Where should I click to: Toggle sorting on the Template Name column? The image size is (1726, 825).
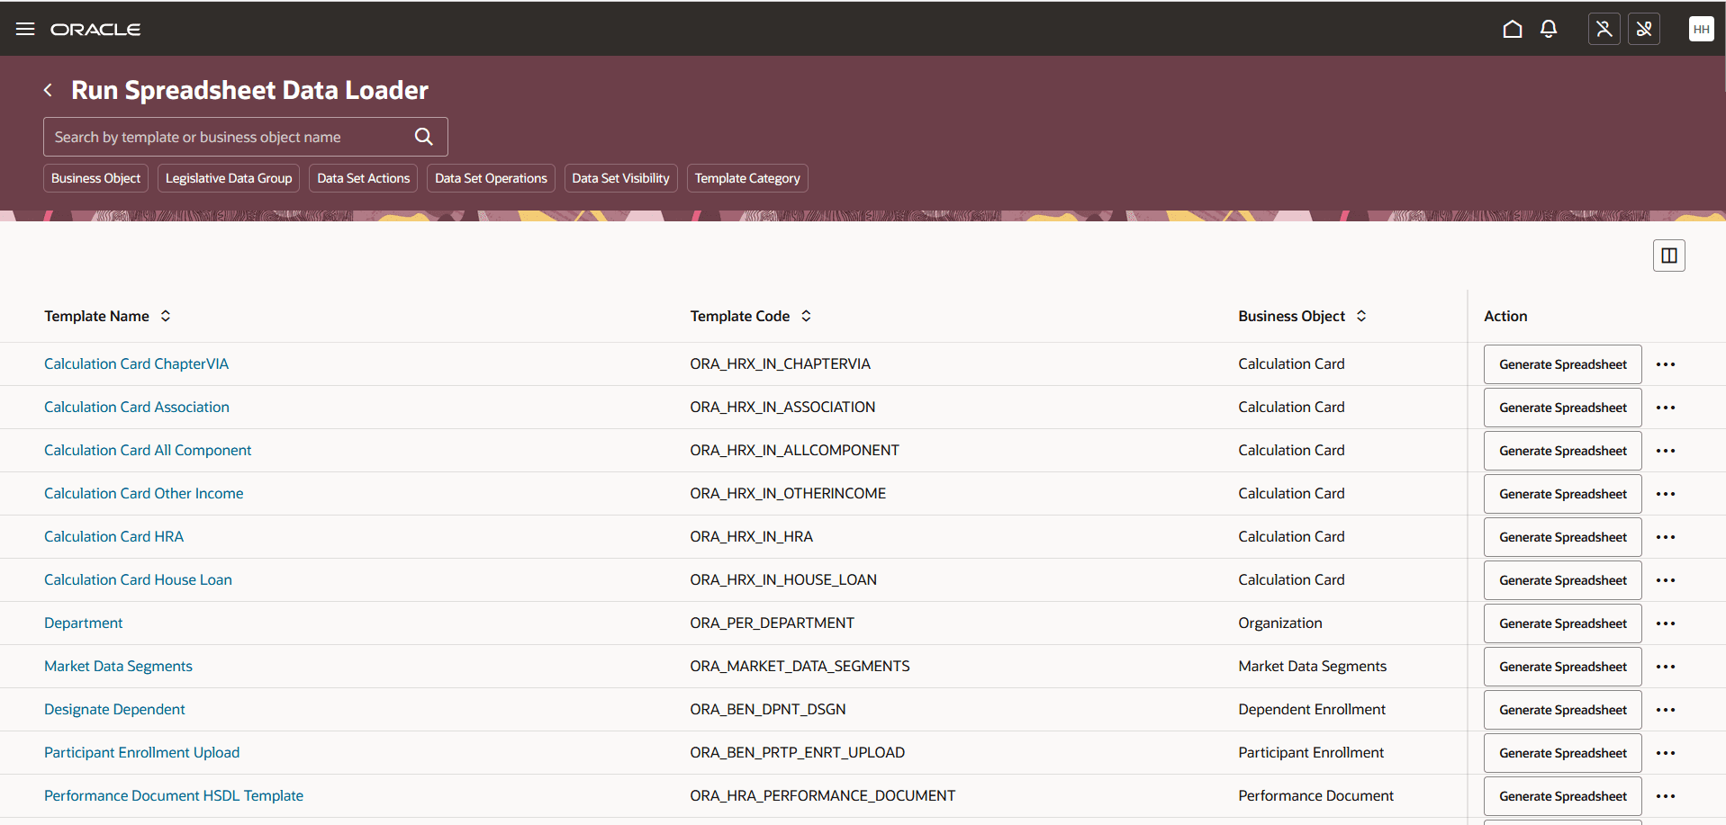coord(166,316)
